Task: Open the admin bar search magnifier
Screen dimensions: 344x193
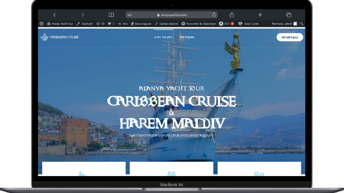Action: [301, 24]
